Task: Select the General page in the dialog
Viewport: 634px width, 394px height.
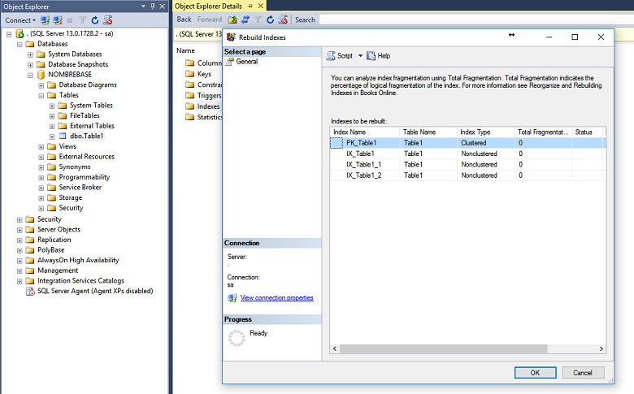Action: click(x=246, y=62)
